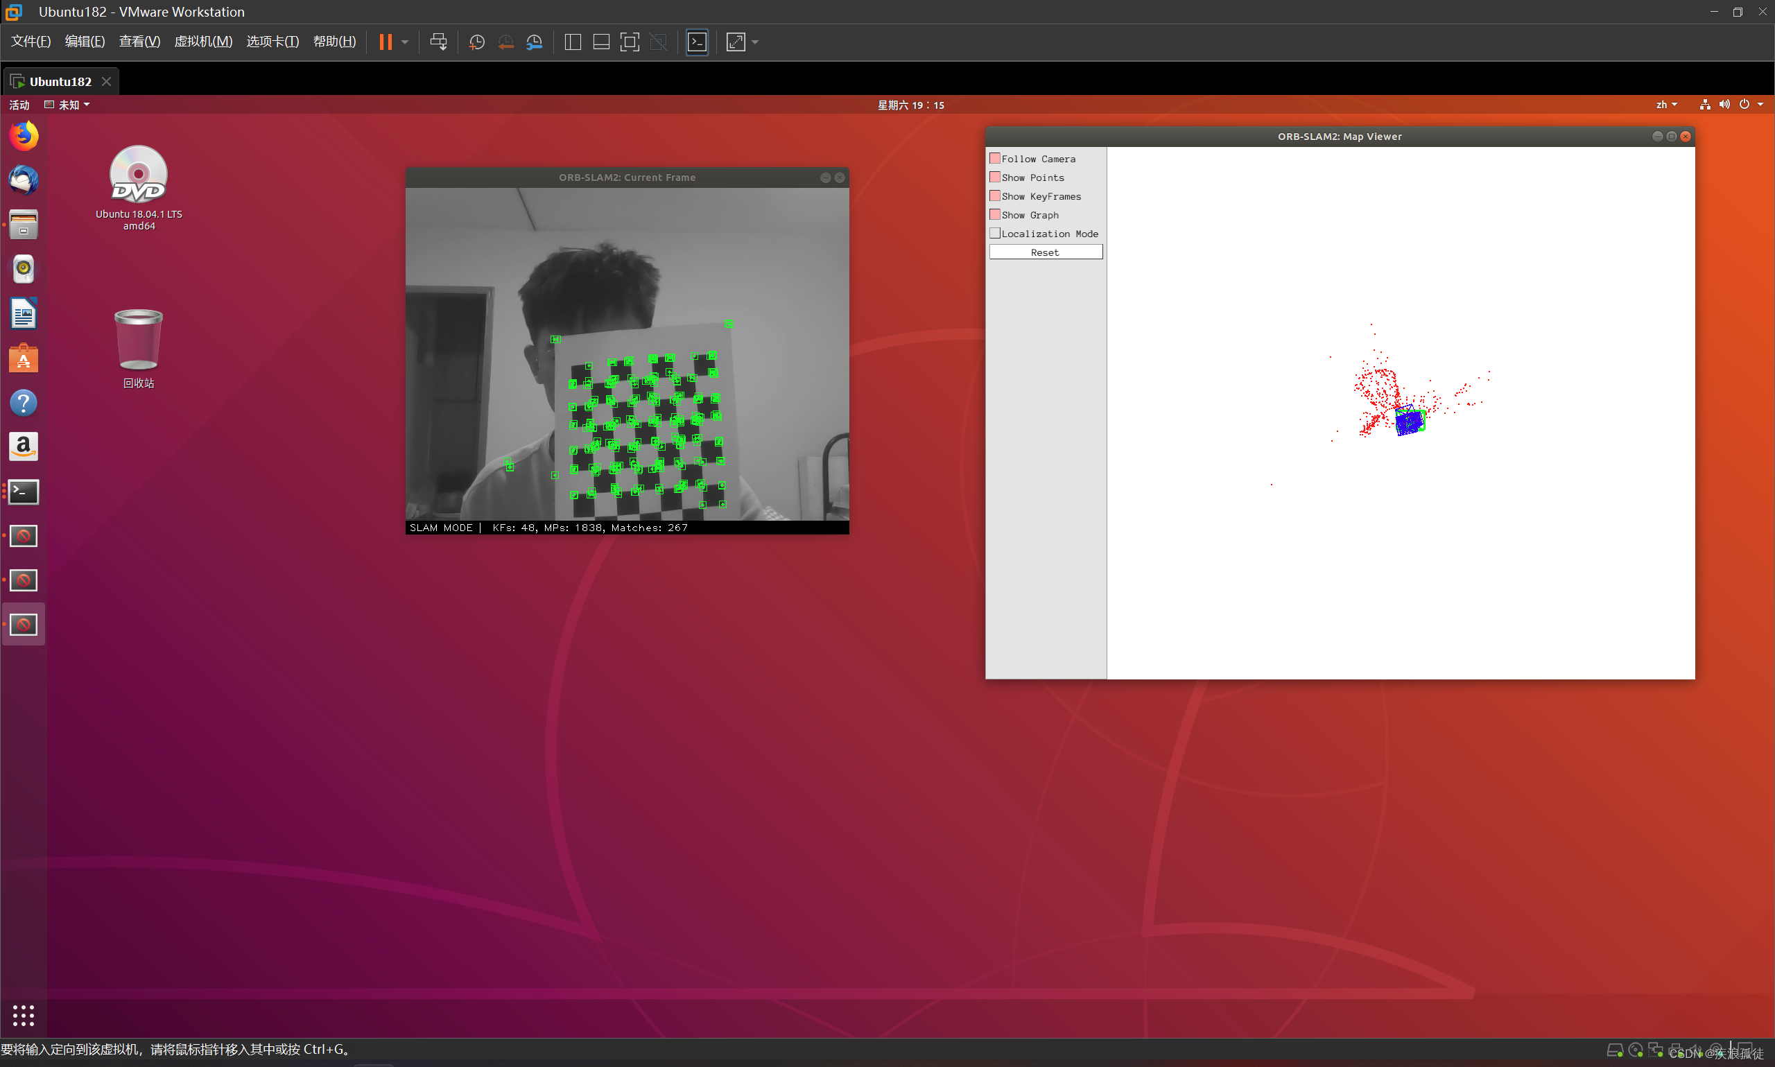
Task: Toggle the VMware library sidebar
Action: coord(572,42)
